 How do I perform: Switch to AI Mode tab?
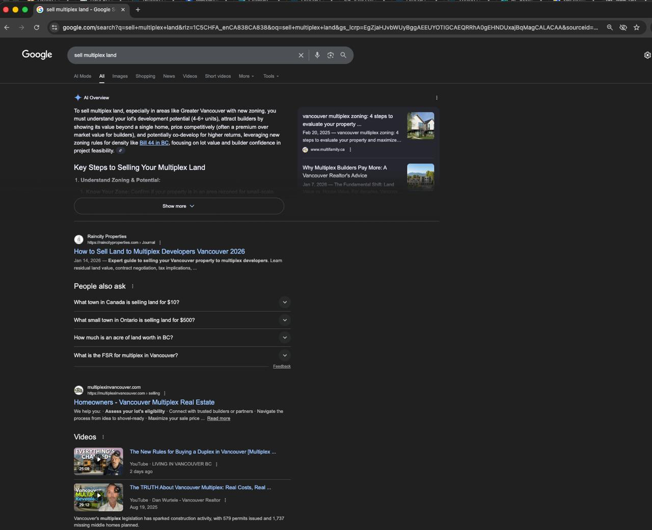(83, 76)
